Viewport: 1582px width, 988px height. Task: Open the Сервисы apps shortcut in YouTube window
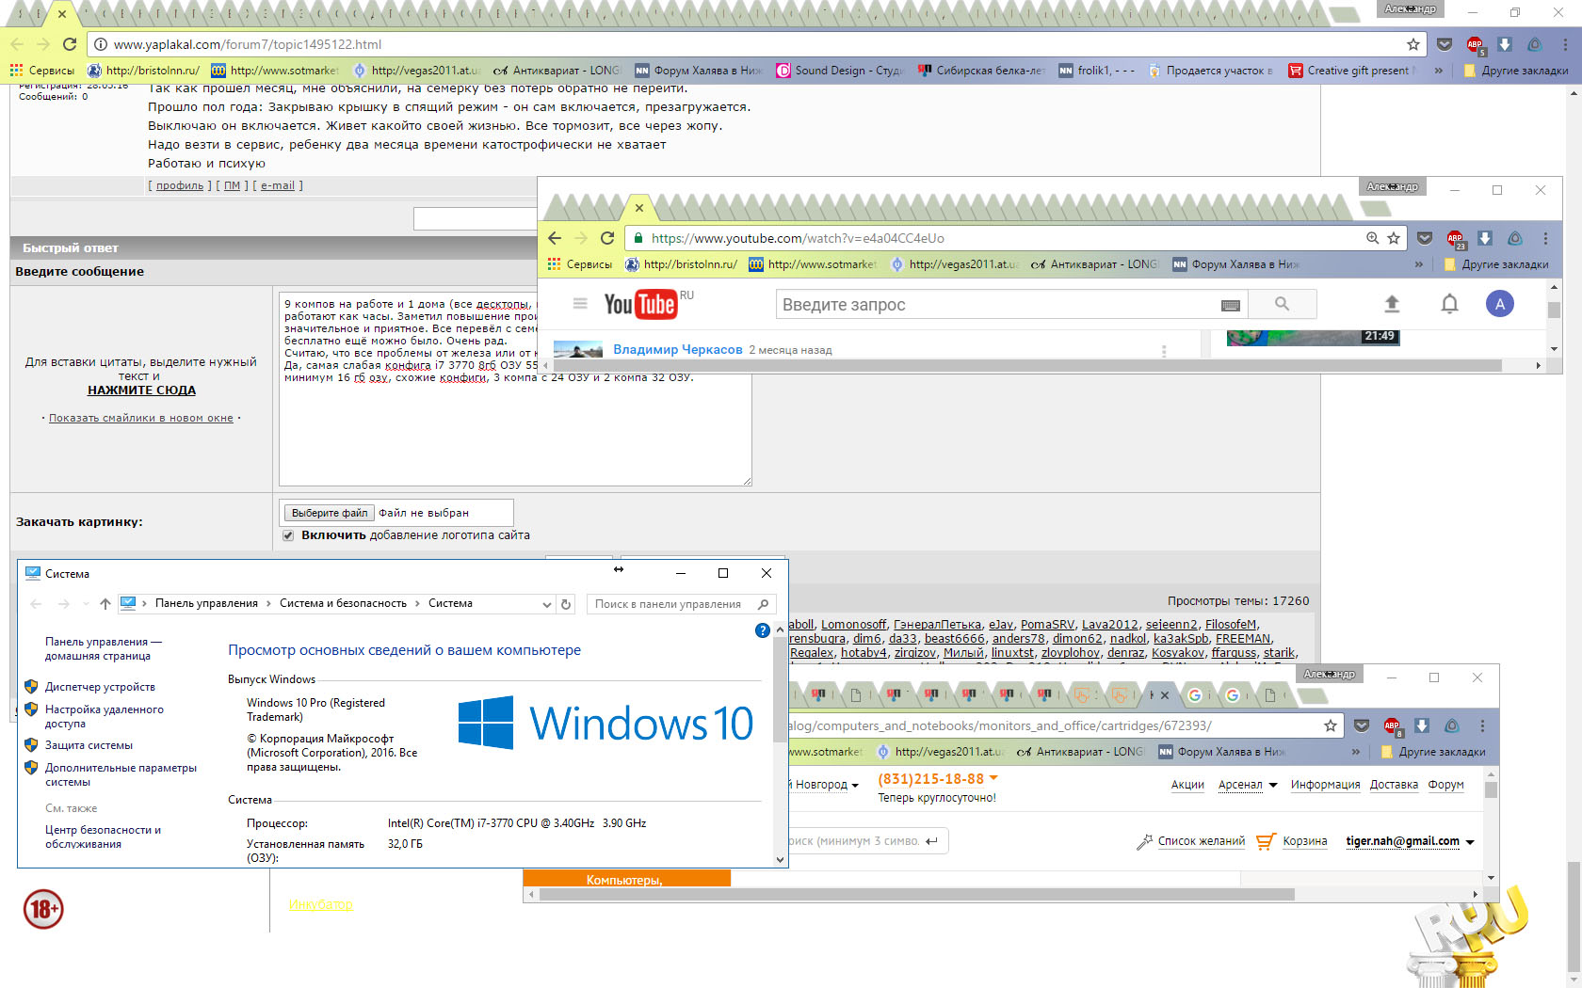tap(580, 264)
